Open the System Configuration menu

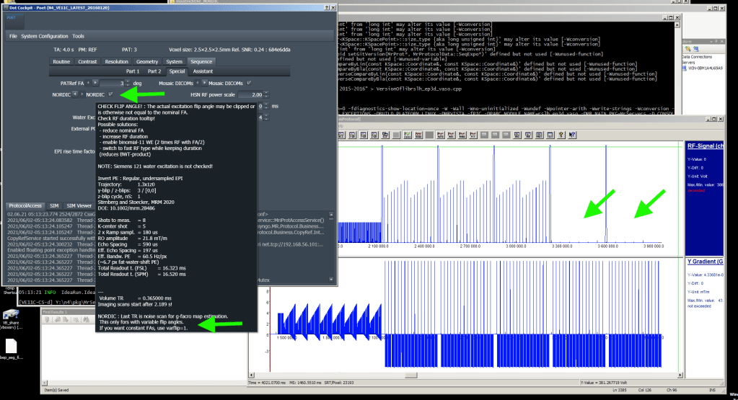coord(45,35)
